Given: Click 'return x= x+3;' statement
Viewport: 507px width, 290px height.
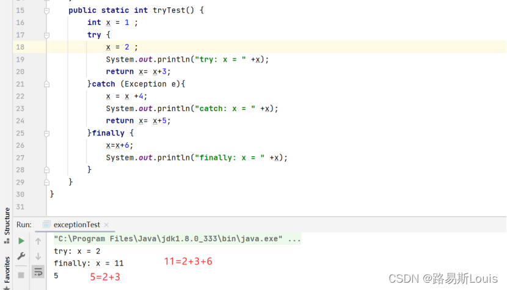Looking at the screenshot, I should (x=138, y=72).
